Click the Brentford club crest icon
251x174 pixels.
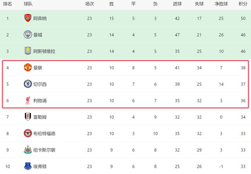coord(27,133)
